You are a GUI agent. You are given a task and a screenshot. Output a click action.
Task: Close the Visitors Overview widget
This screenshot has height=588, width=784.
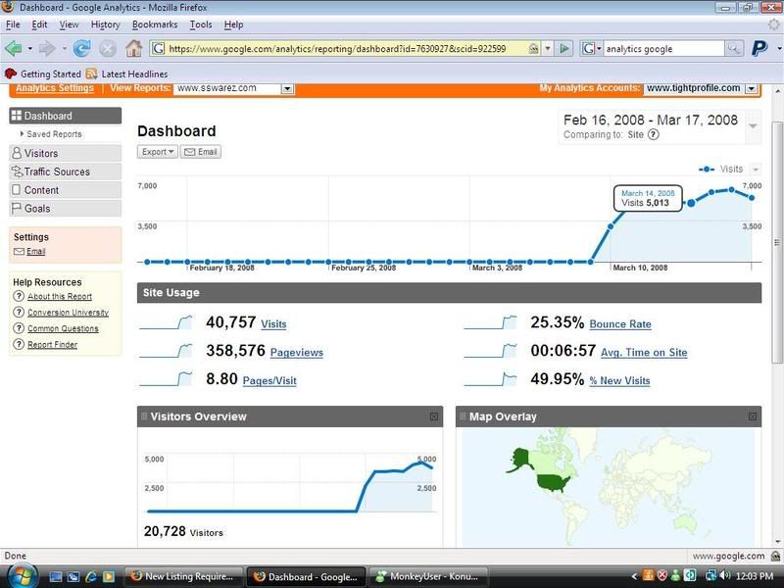tap(434, 416)
